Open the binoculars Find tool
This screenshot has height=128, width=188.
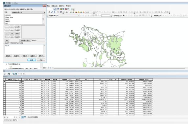point(49,12)
